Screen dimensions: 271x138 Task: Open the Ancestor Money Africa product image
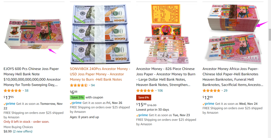[233, 34]
